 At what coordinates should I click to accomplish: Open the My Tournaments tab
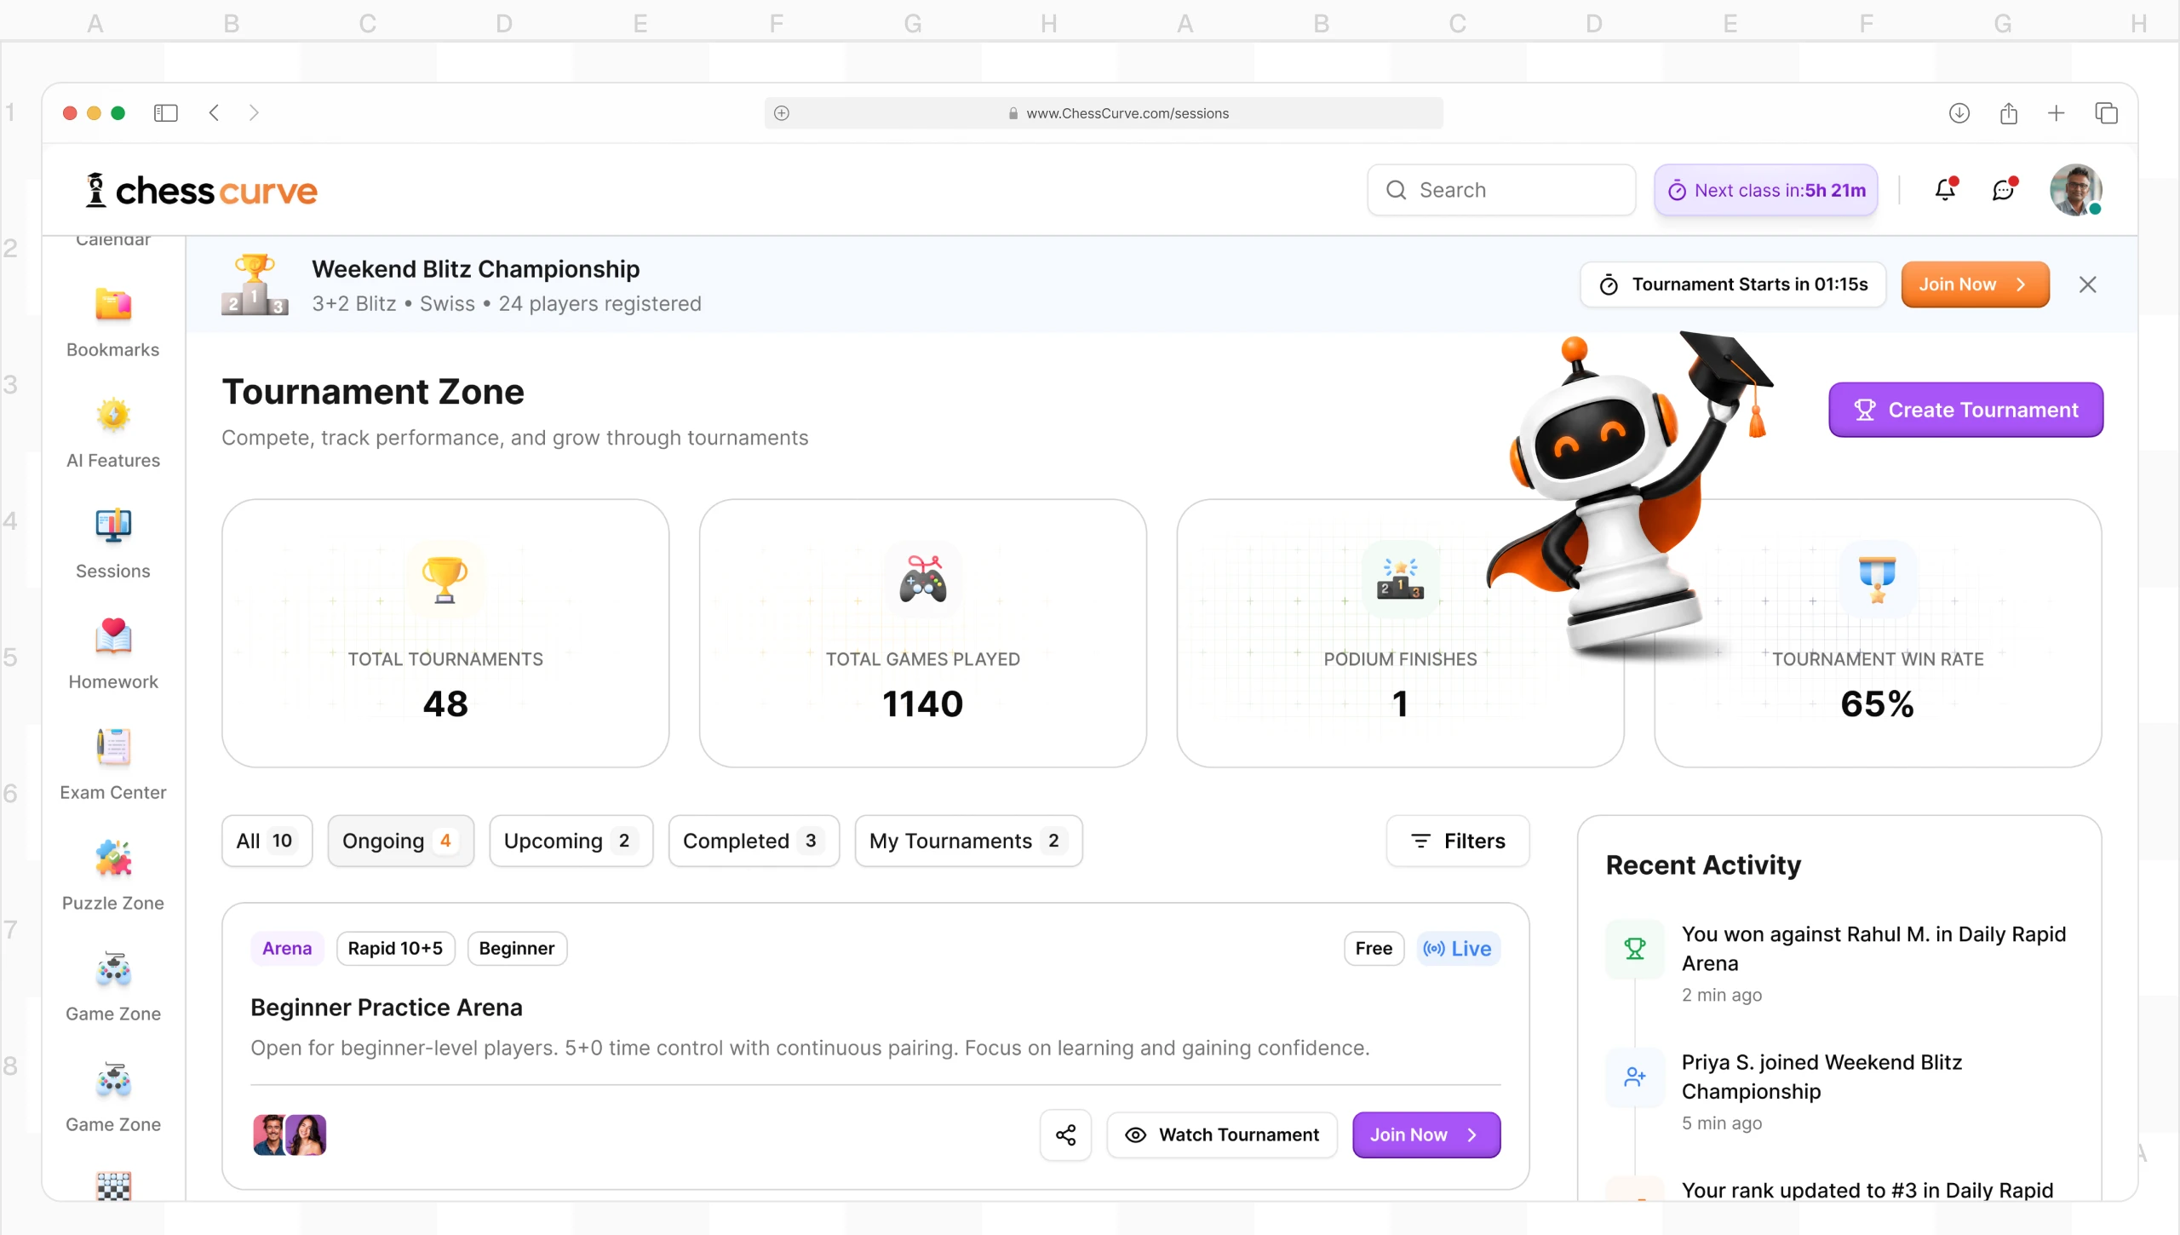[x=968, y=841]
